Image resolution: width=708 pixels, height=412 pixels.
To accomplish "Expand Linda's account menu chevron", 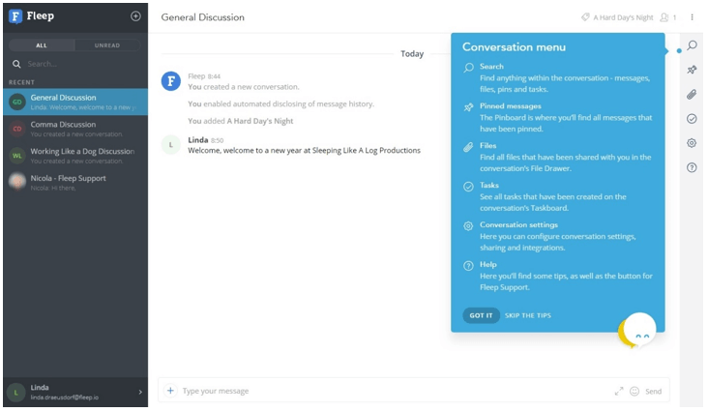I will pos(140,392).
